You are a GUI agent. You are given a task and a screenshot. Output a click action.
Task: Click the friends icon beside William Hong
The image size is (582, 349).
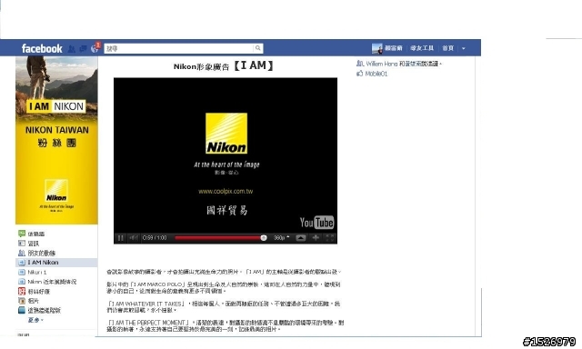click(x=360, y=64)
